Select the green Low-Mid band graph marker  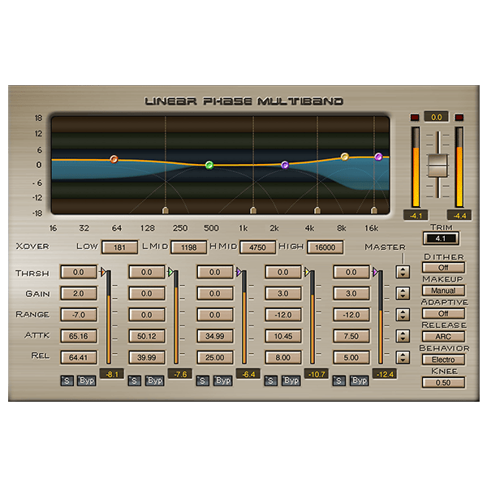209,165
